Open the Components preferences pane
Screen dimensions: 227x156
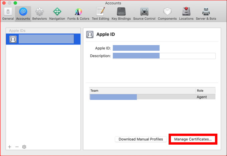pyautogui.click(x=167, y=14)
